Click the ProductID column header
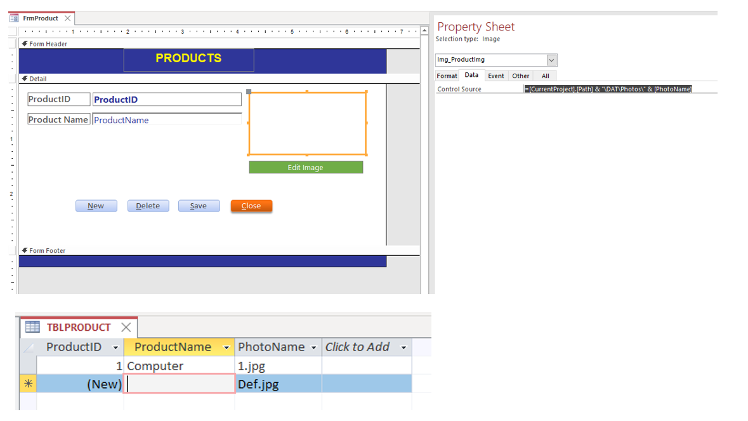748x421 pixels. pyautogui.click(x=80, y=347)
